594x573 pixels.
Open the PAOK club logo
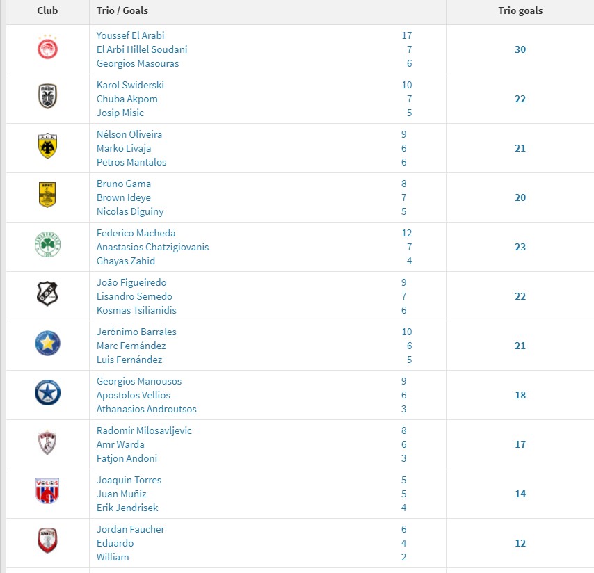pos(47,96)
